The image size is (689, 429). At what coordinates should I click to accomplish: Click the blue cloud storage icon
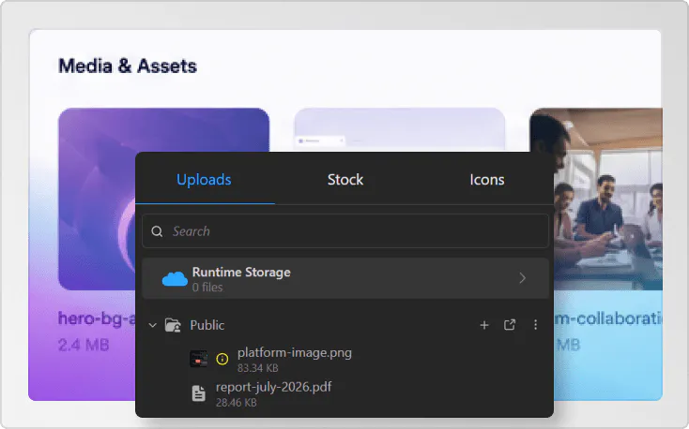175,279
